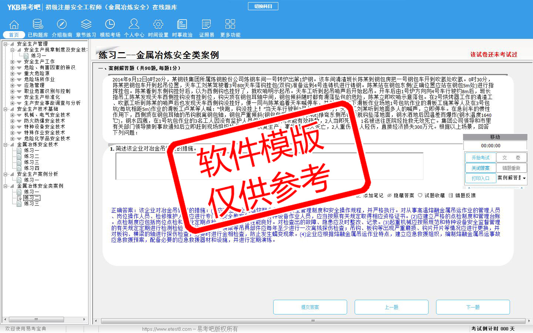Select the 首页 home tab
Screen dimensions: 533x333
14,35
